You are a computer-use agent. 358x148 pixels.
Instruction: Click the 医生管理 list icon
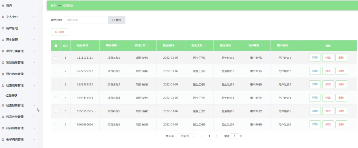tap(3, 40)
